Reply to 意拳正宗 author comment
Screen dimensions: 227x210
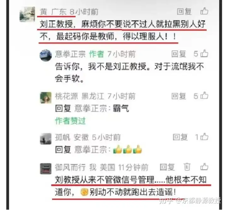179,54
